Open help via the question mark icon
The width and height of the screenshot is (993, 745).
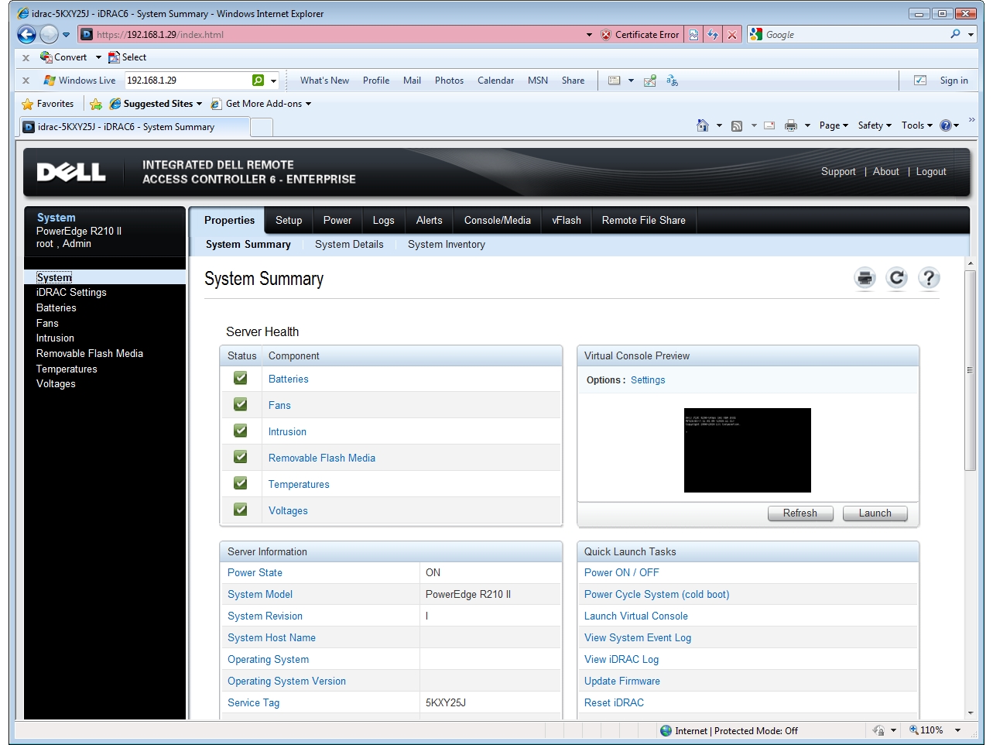click(x=929, y=278)
